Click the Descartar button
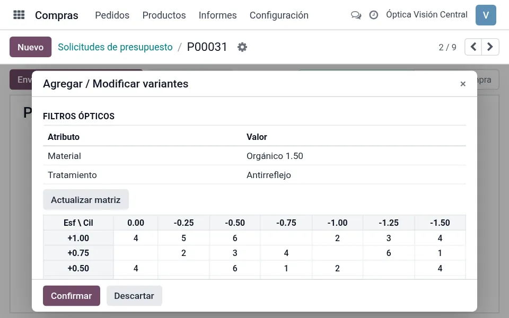Image resolution: width=509 pixels, height=318 pixels. tap(134, 296)
